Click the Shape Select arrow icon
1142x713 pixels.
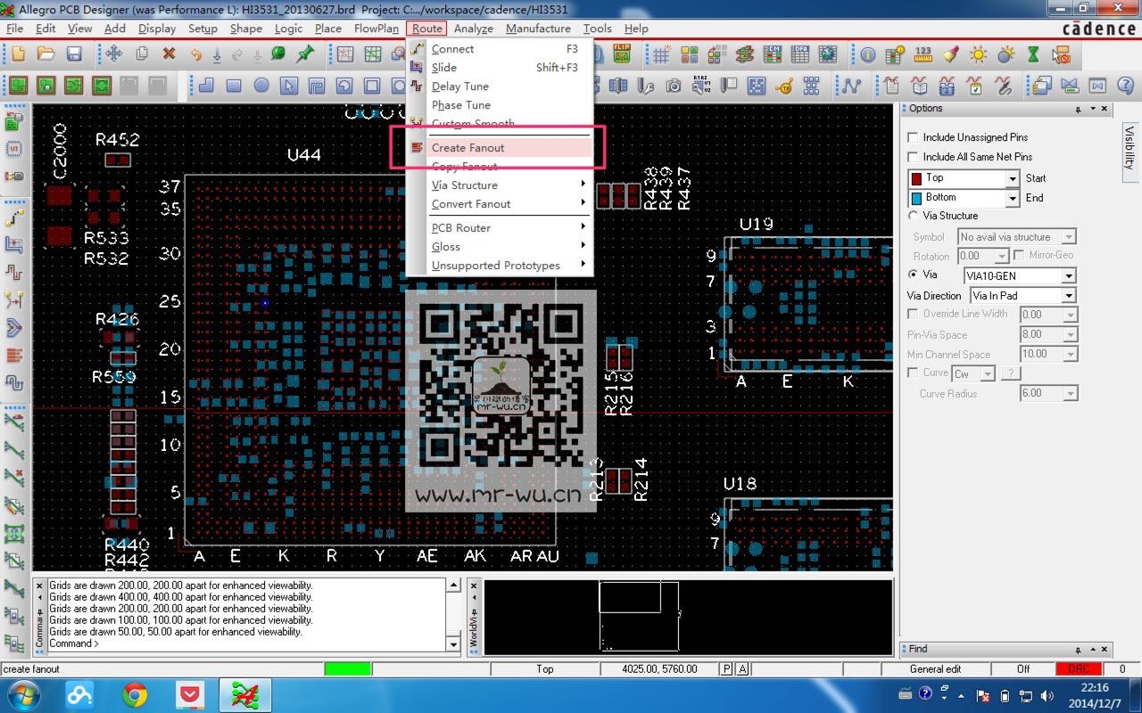click(288, 86)
